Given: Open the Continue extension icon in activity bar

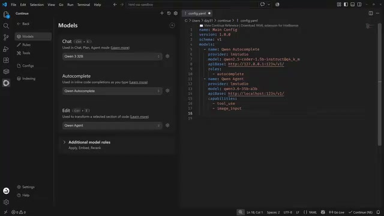Looking at the screenshot, I should pyautogui.click(x=6, y=83).
